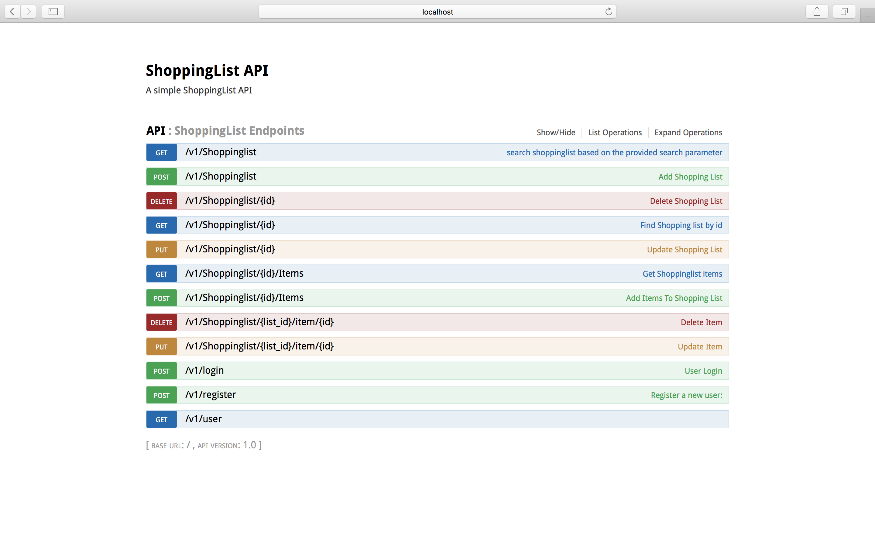875x546 pixels.
Task: Click the Expand Operations link
Action: point(688,133)
